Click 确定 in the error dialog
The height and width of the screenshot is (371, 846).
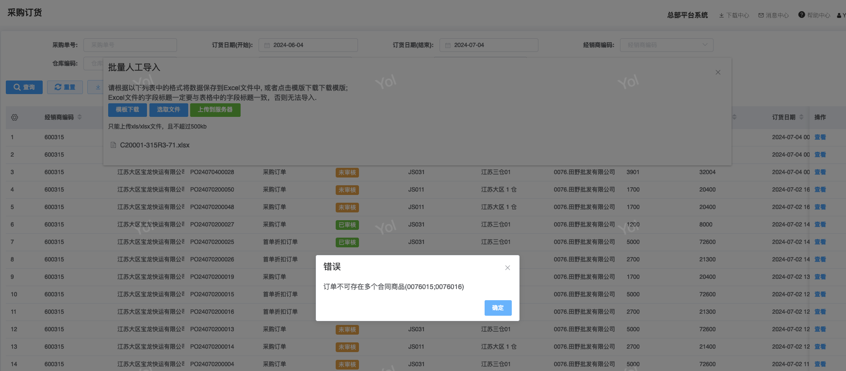[498, 308]
